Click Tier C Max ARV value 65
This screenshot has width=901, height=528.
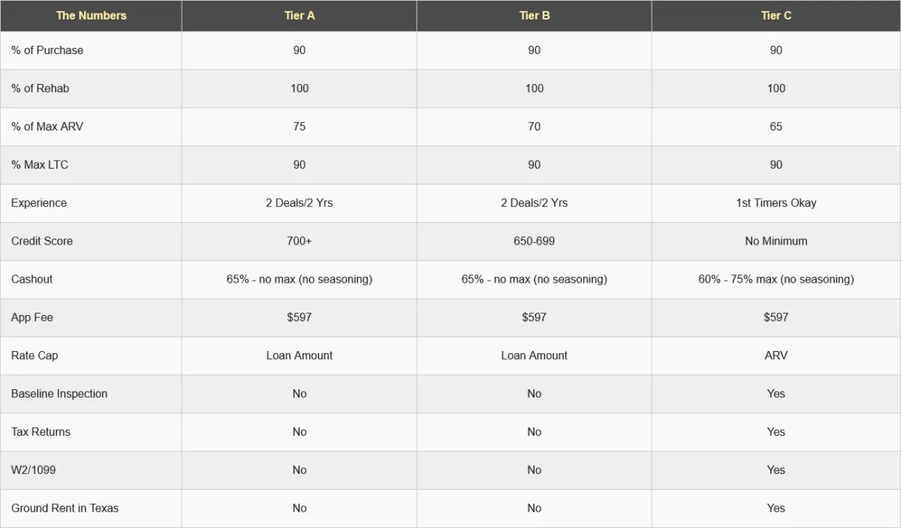coord(776,127)
